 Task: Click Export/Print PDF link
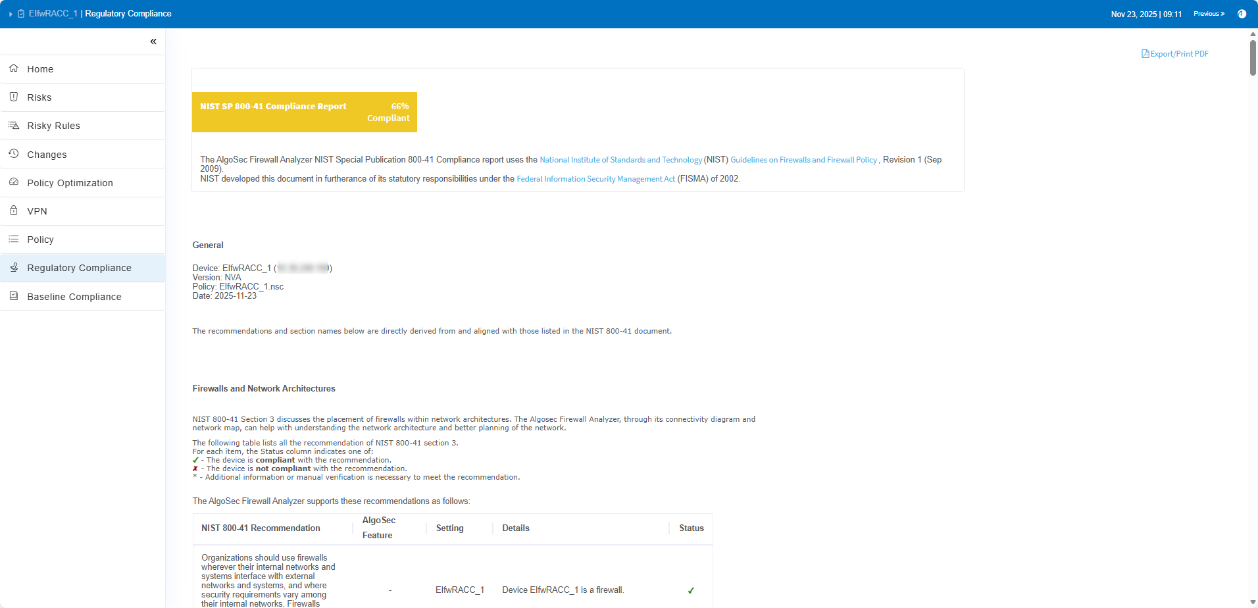click(1175, 54)
